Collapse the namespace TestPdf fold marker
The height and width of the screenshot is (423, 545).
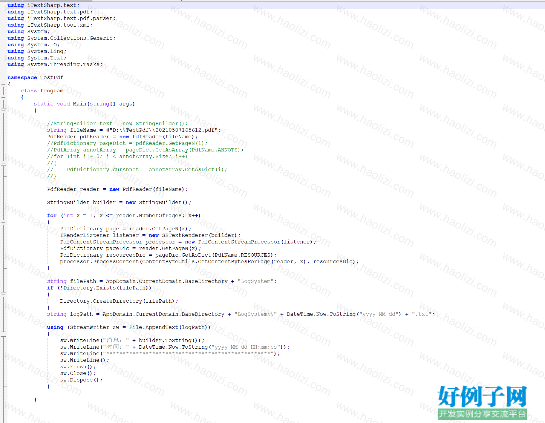4,84
